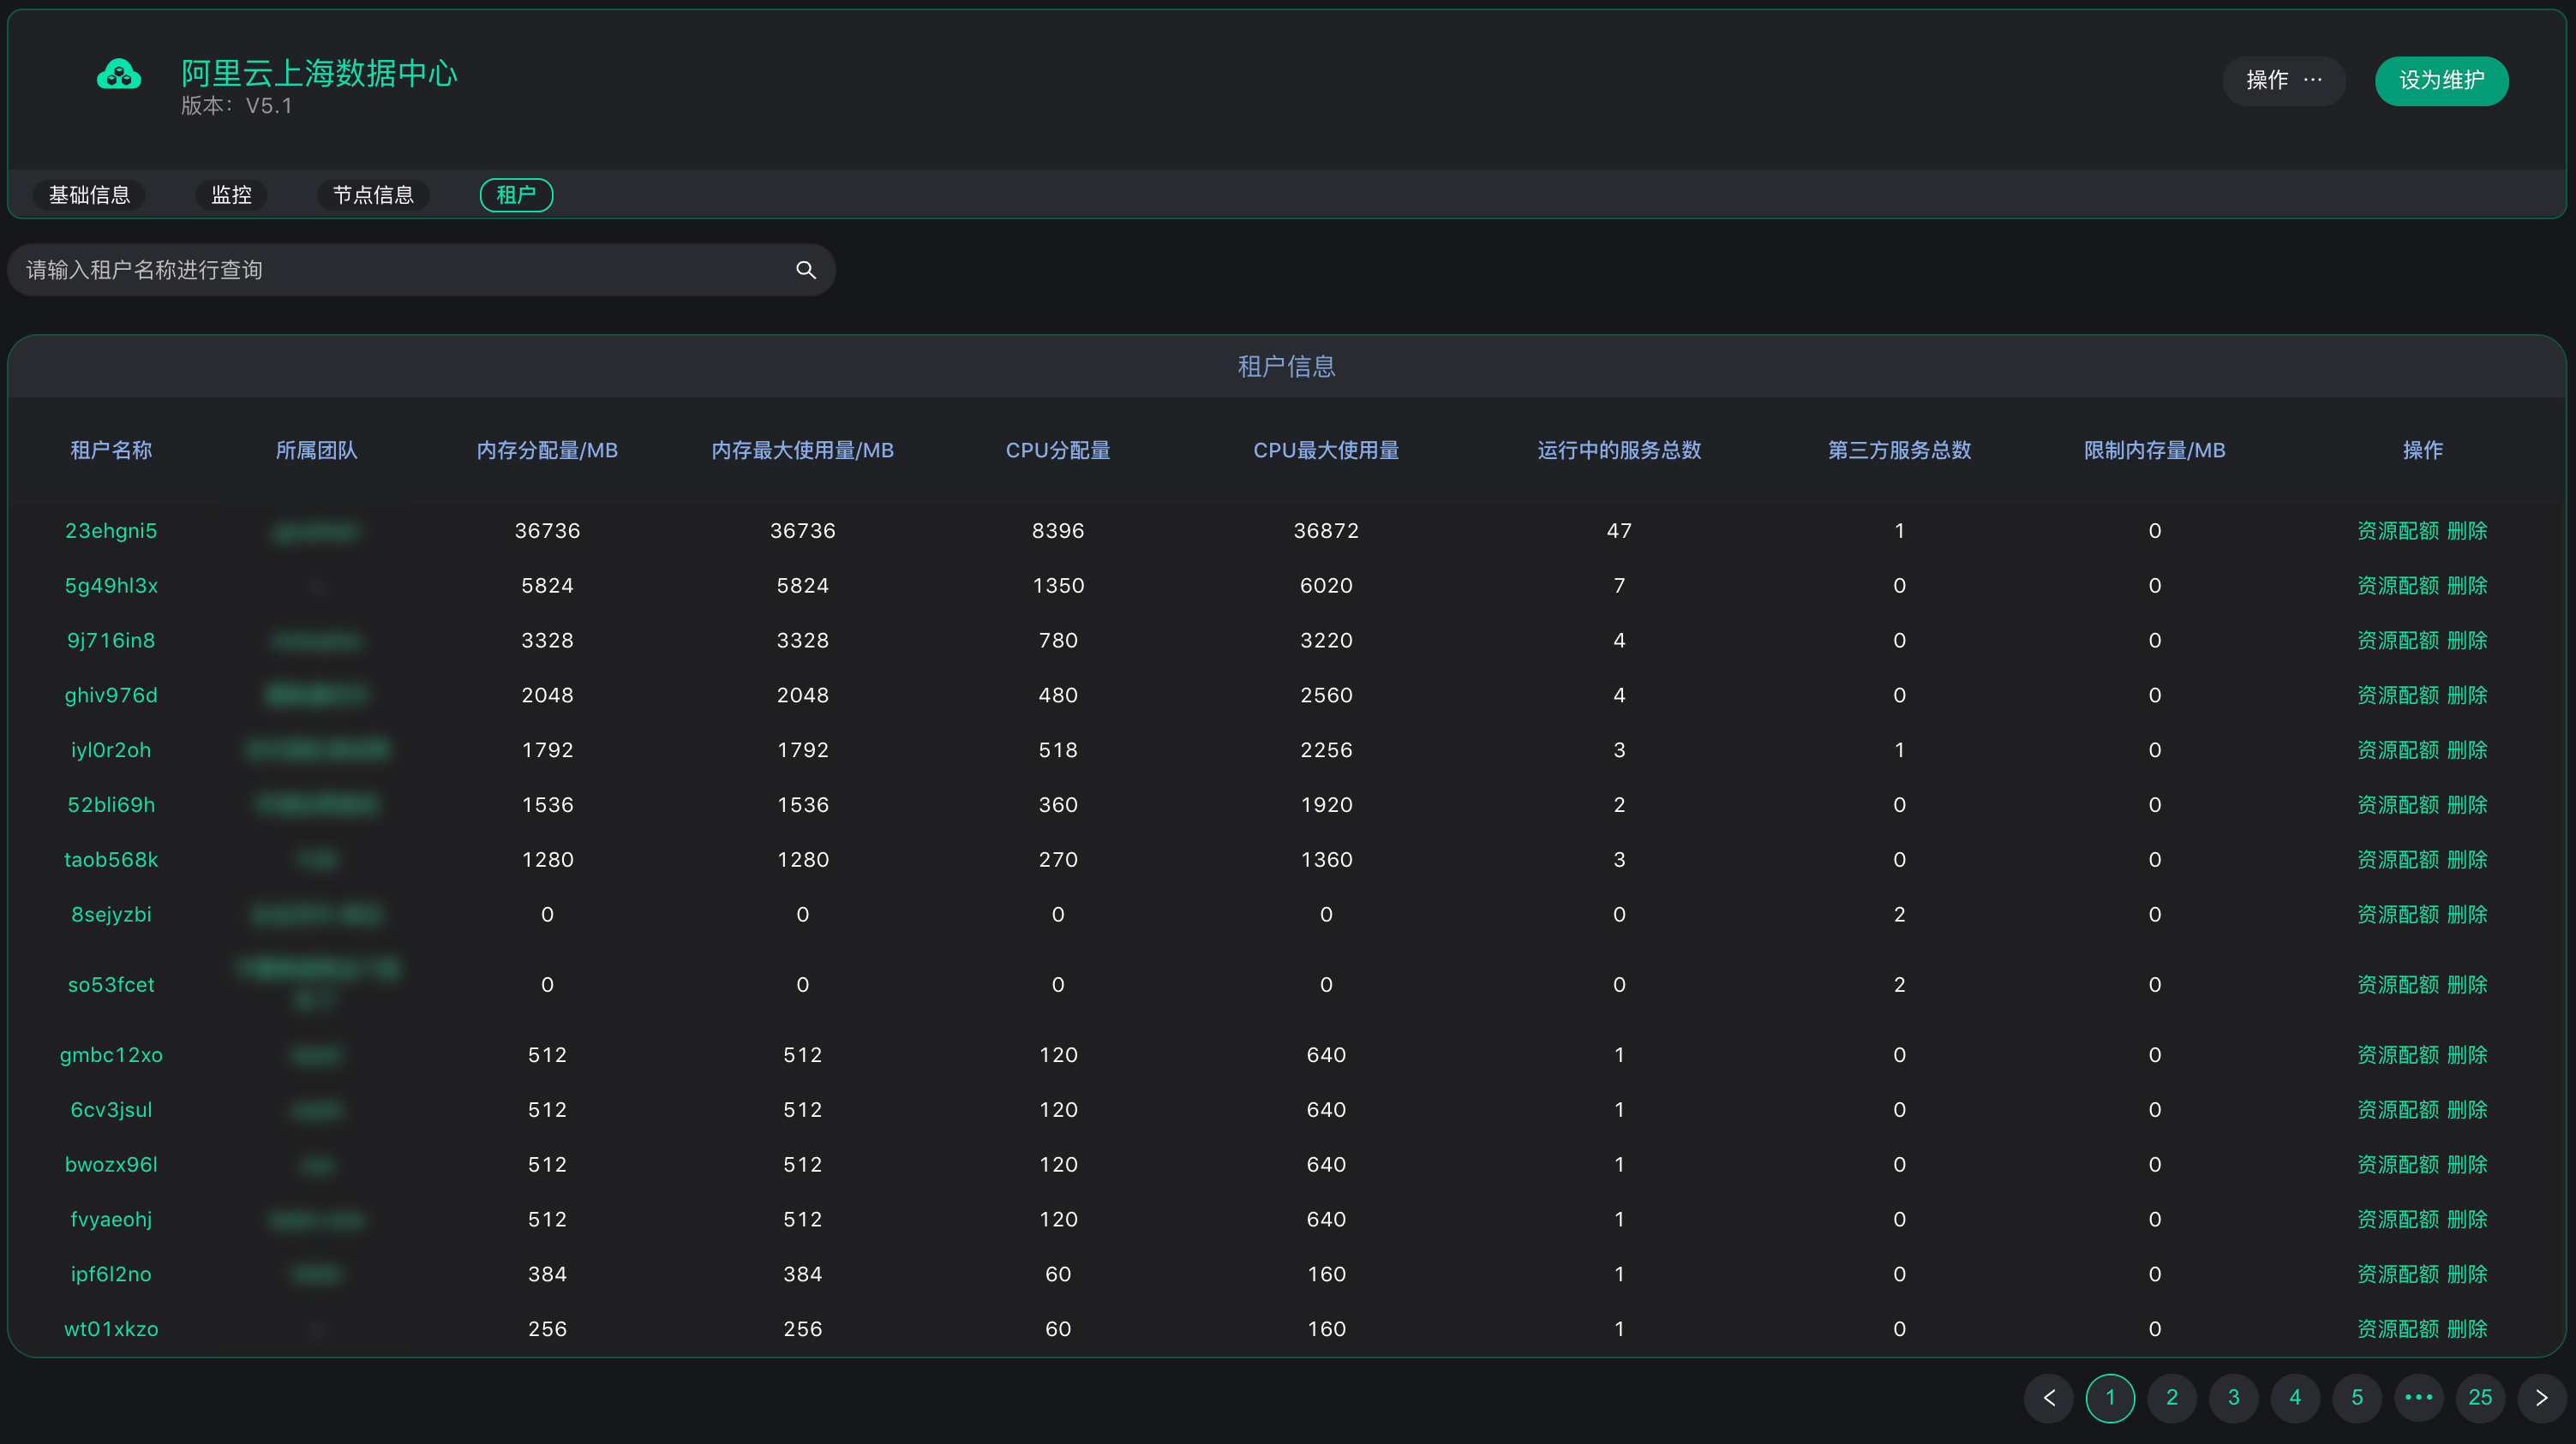Click 删除 for tenant wt01xkzo
Screen dimensions: 2576x1444
[x=2467, y=1330]
